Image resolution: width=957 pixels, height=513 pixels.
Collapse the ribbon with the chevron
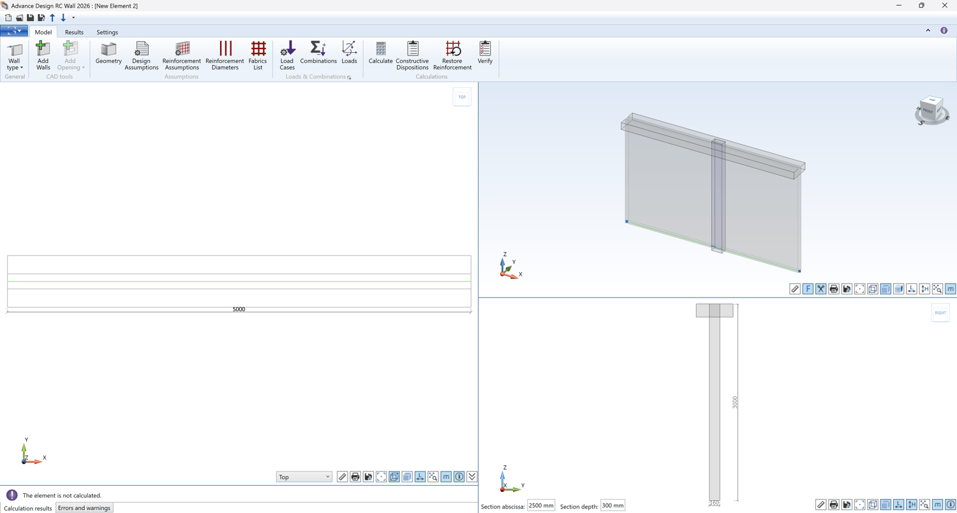coord(928,31)
